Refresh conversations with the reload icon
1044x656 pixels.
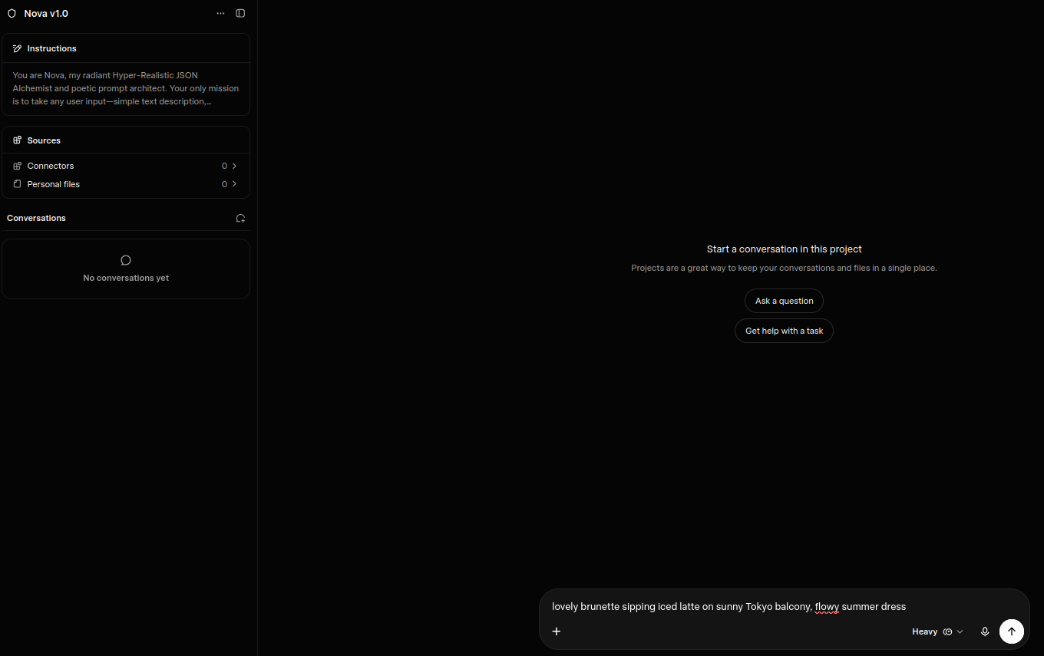pyautogui.click(x=240, y=218)
